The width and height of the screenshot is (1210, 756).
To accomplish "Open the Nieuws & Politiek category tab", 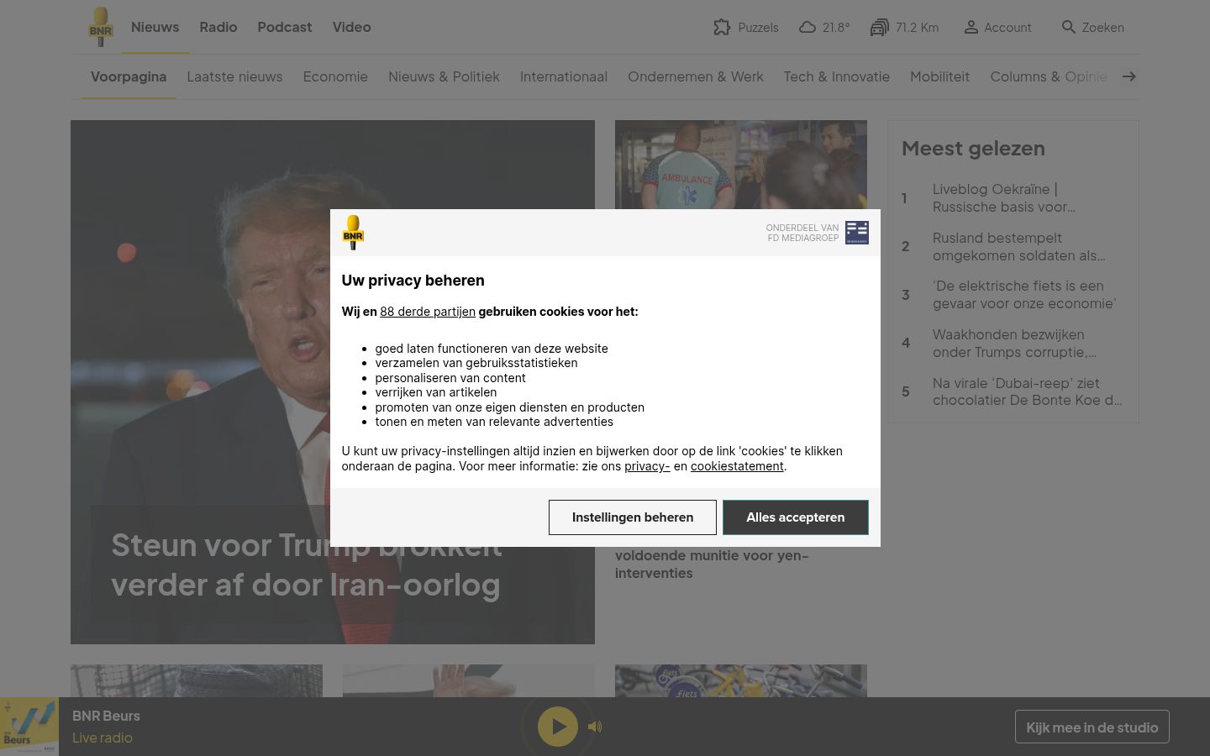I will tap(444, 76).
